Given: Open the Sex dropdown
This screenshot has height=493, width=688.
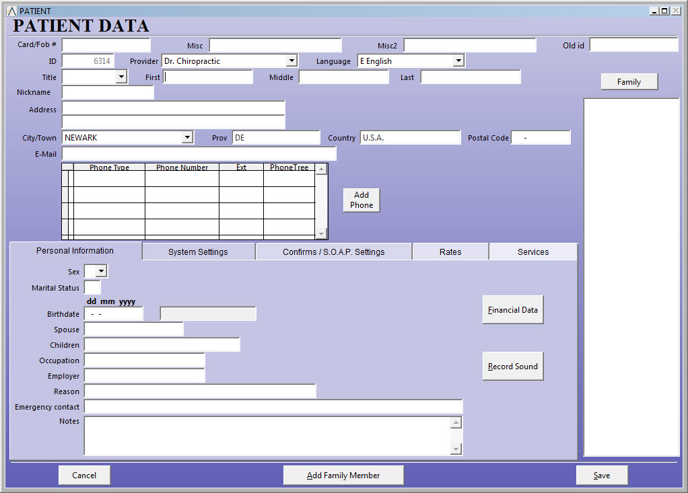Looking at the screenshot, I should (x=102, y=271).
